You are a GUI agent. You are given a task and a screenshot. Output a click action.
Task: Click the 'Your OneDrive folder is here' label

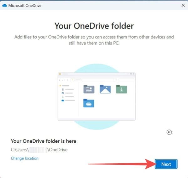(x=44, y=141)
